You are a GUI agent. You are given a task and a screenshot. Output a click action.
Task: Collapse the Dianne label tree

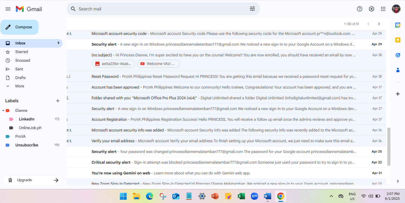pyautogui.click(x=3, y=111)
